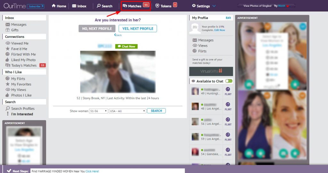This screenshot has height=173, width=328.
Task: Open the I'm Interested sidebar link
Action: pos(22,114)
